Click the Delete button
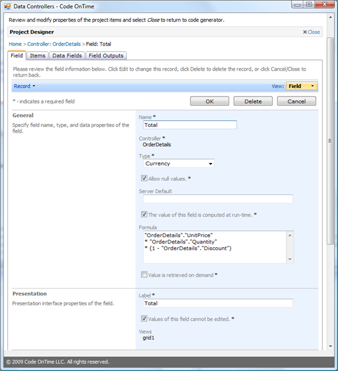Image resolution: width=338 pixels, height=371 pixels. [x=253, y=102]
